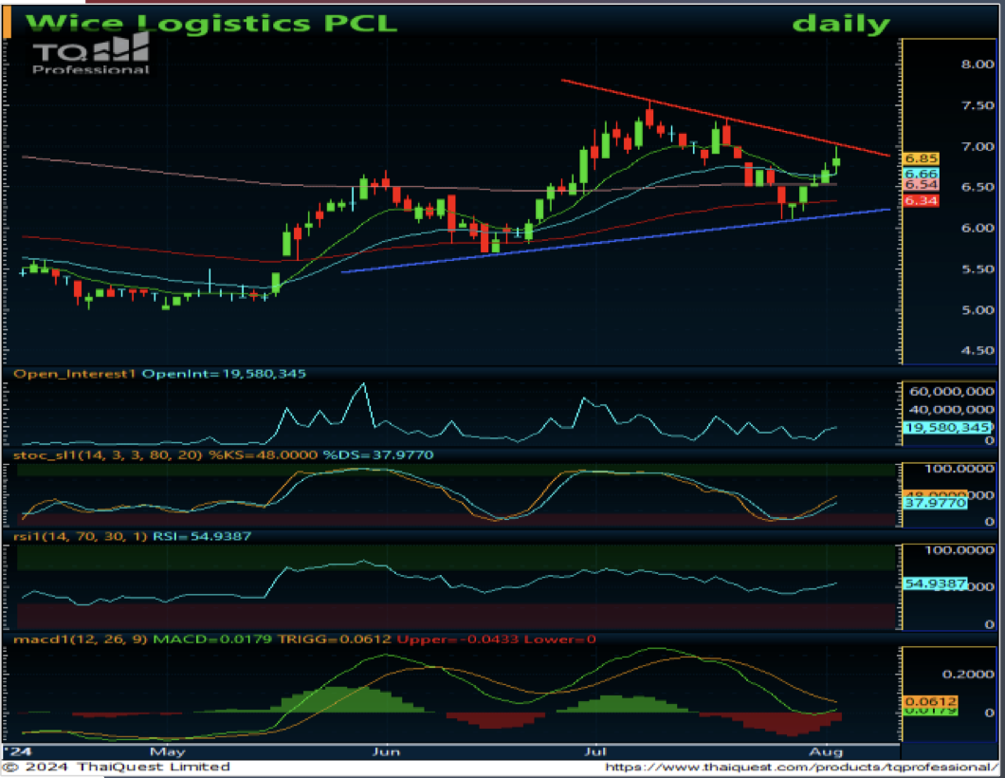Viewport: 1005px width, 778px height.
Task: Click the RSI=54.9387 readout in panel header
Action: (x=201, y=536)
